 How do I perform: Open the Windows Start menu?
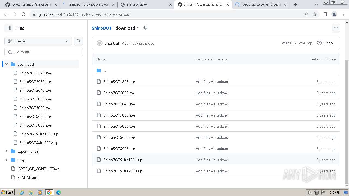[8, 192]
